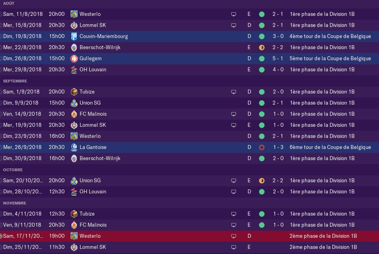Click the orange draw indicator for Beerschot-Wilrijk 2-2
Viewport: 379px width, 254px height.
261,48
